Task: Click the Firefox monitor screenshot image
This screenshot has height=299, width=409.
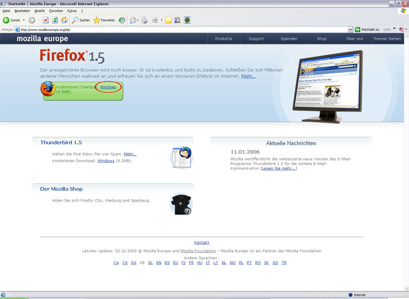Action: (328, 86)
